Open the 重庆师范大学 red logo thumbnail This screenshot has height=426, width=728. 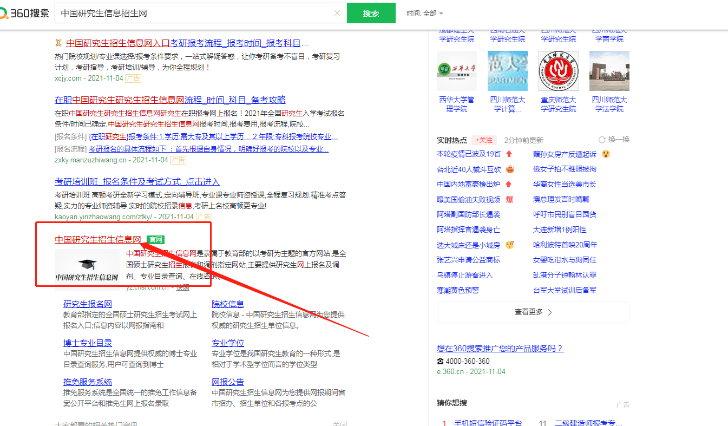click(x=559, y=71)
